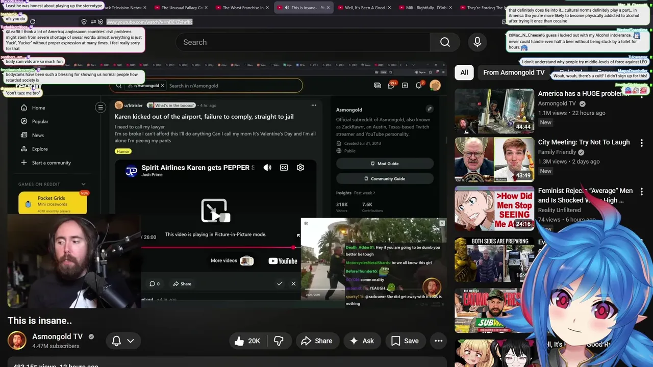Open America has a HUGE problem thumbnail
Image resolution: width=653 pixels, height=367 pixels.
(x=494, y=111)
